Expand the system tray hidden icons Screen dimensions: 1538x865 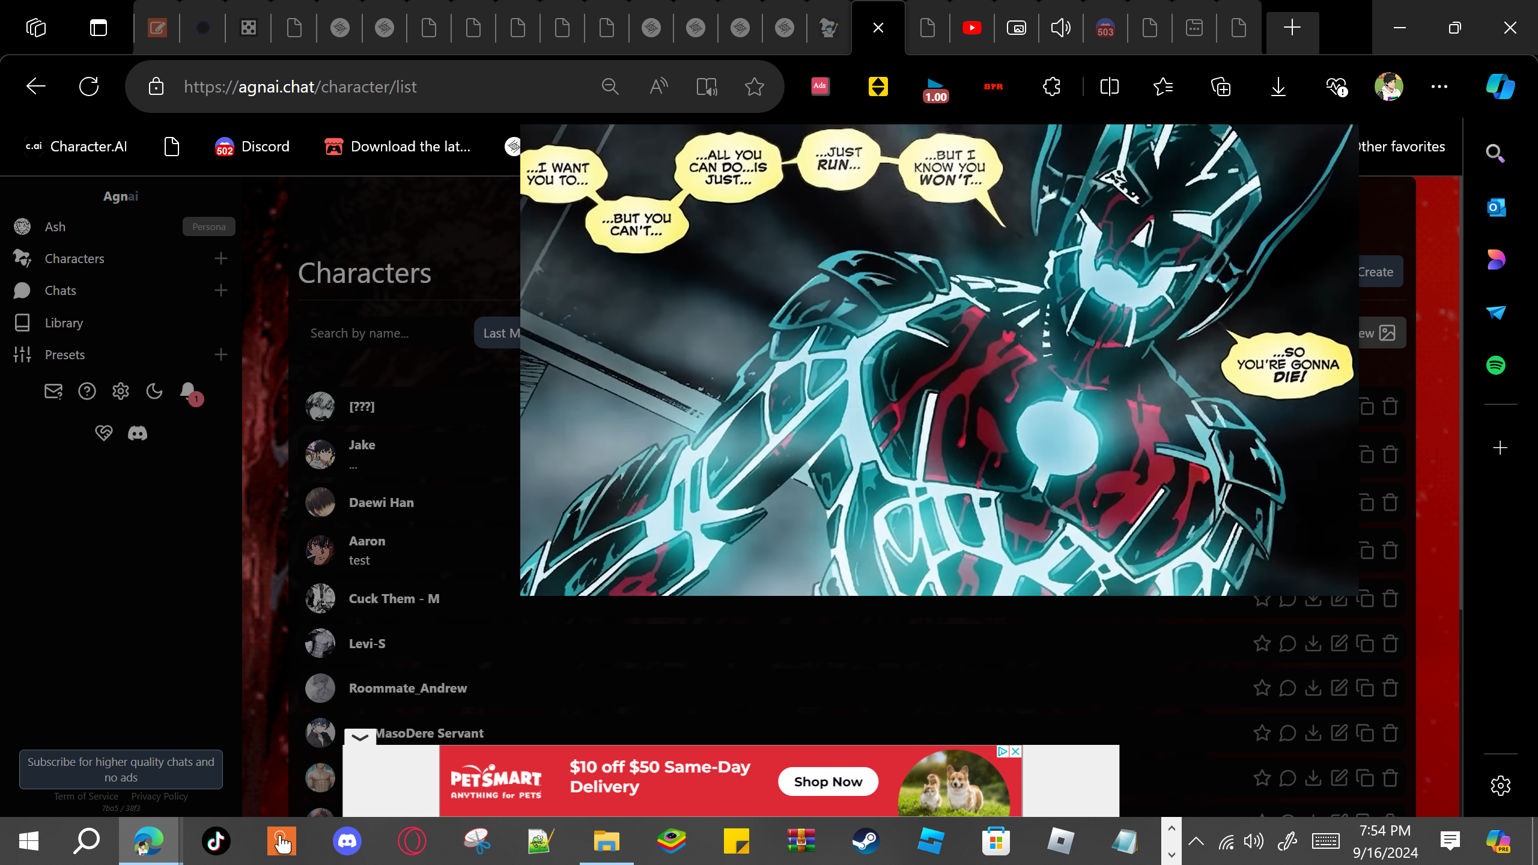[1196, 841]
